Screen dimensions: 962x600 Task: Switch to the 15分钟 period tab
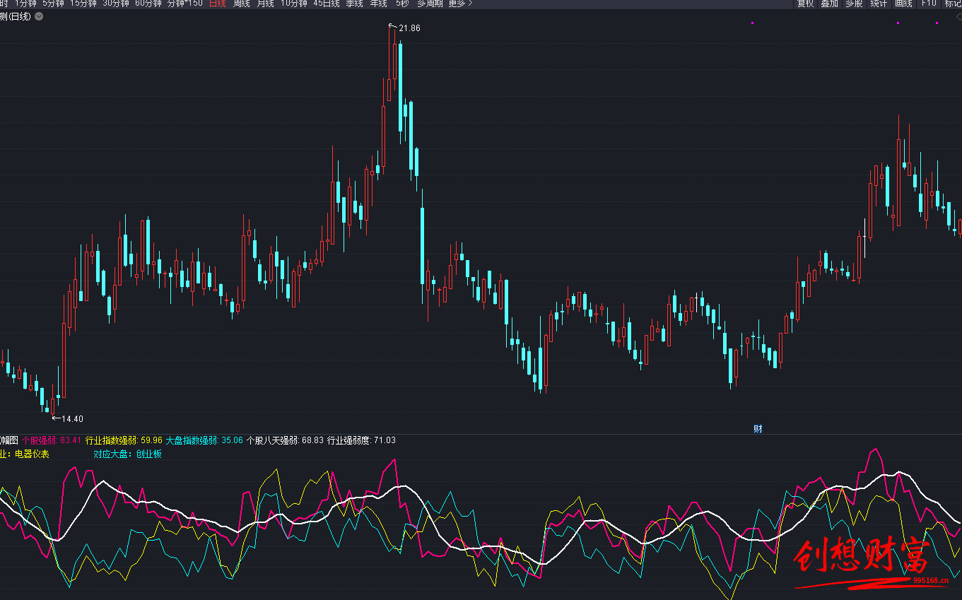tap(83, 4)
